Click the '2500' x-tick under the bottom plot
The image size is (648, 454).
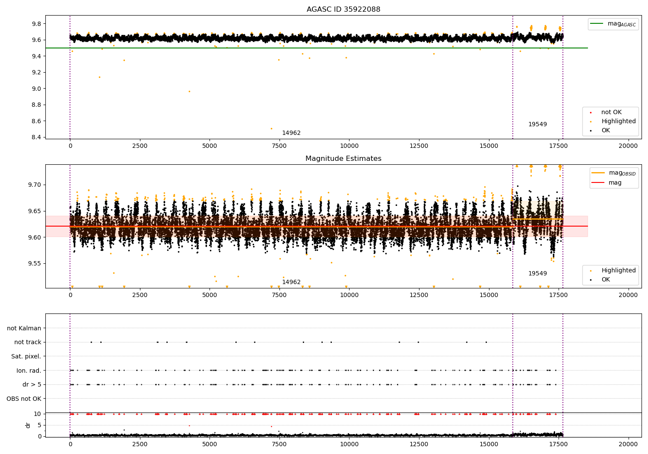pyautogui.click(x=140, y=444)
